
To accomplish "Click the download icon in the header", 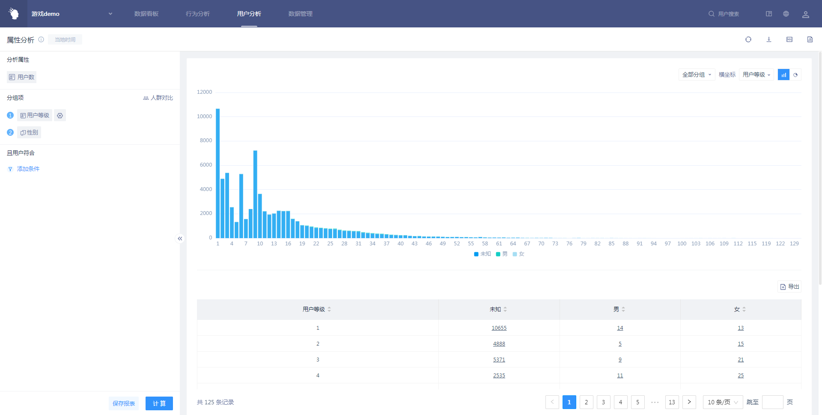I will 768,39.
